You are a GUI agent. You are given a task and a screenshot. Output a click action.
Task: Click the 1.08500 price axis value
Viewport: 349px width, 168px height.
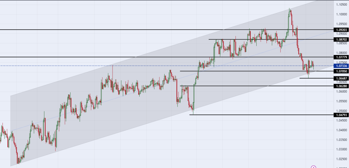(x=342, y=43)
